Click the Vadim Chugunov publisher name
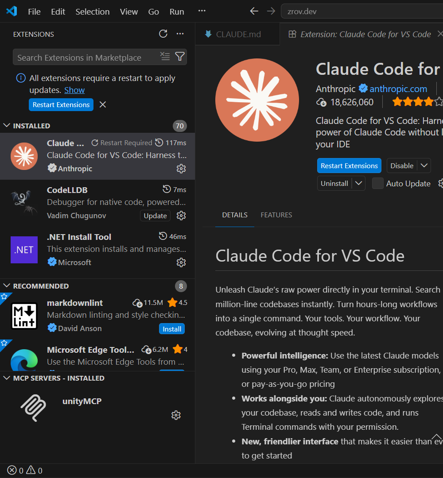The height and width of the screenshot is (478, 443). (x=76, y=216)
